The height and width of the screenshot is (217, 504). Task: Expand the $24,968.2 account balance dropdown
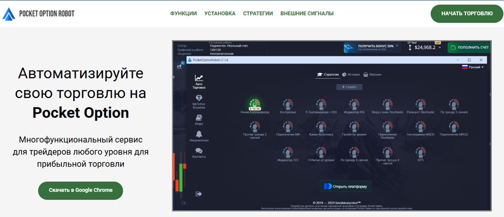coord(425,47)
